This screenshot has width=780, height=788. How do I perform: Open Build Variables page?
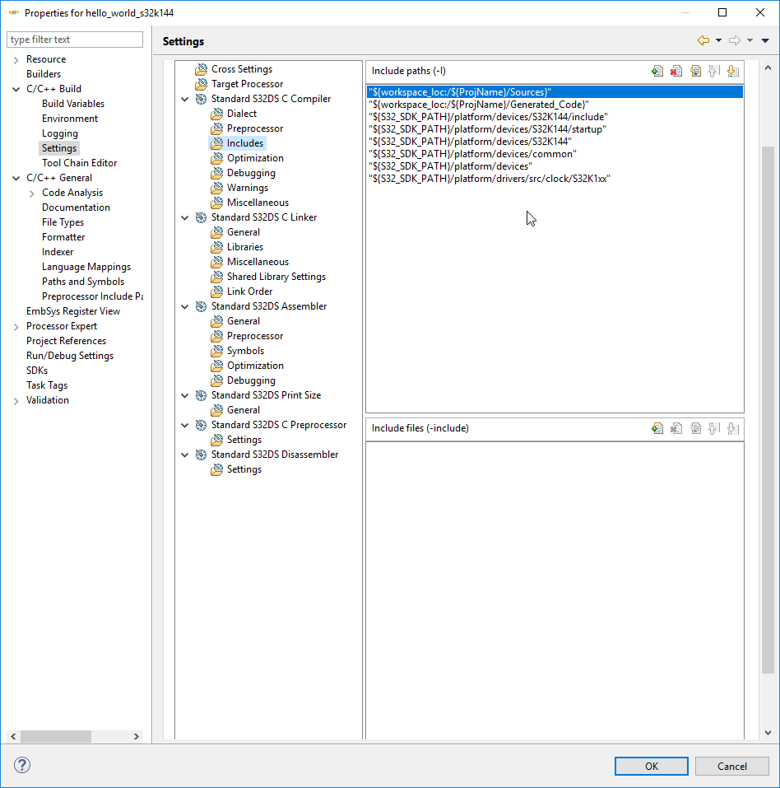point(73,104)
